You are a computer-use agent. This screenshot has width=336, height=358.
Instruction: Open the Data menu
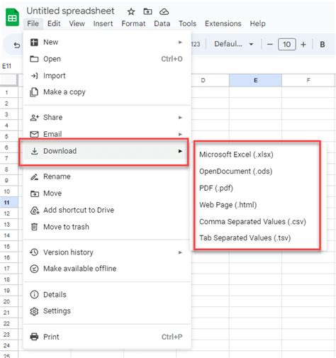tap(162, 23)
